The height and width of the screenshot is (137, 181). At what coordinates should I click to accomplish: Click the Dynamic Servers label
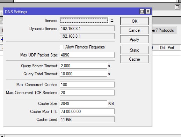point(44,29)
